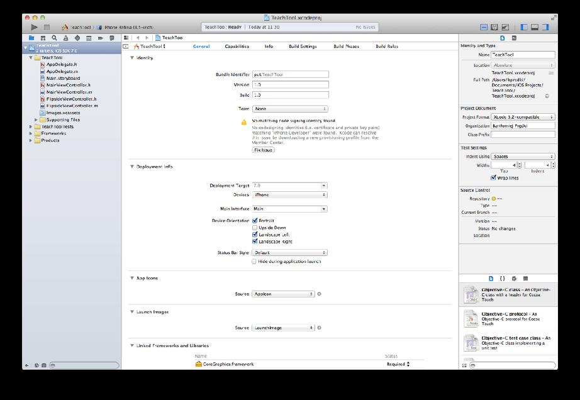The width and height of the screenshot is (580, 400).
Task: Select the General tab
Action: (x=201, y=46)
